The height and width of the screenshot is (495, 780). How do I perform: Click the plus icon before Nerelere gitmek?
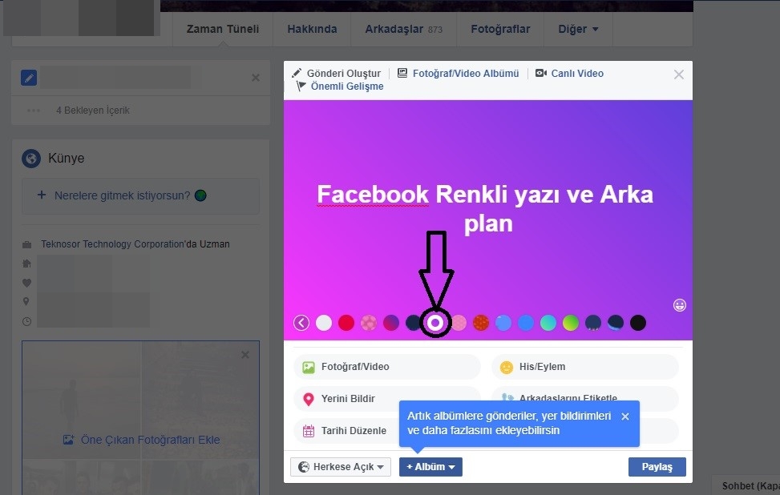pyautogui.click(x=42, y=195)
